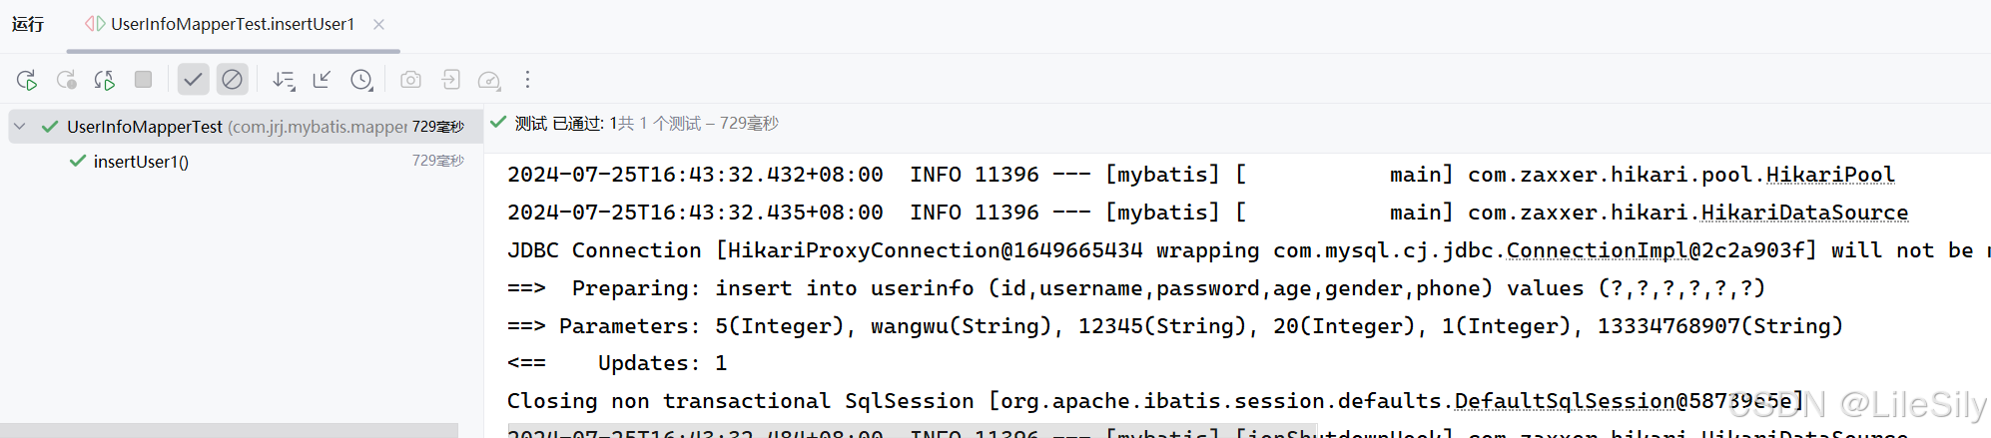The image size is (1991, 438).
Task: Open the DefaultSqlSession link in the console
Action: tap(1565, 401)
